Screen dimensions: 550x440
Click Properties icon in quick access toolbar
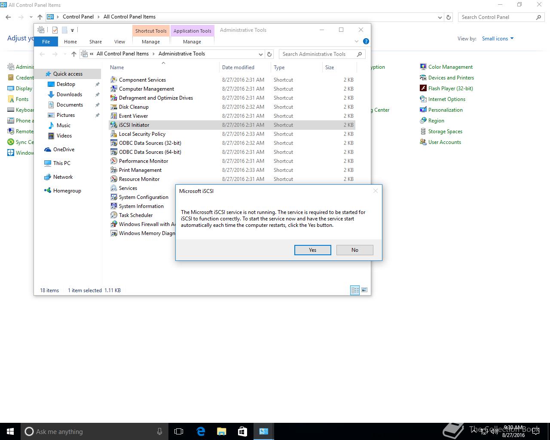tap(55, 30)
